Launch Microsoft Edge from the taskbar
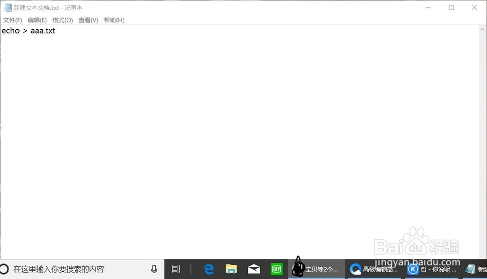 click(209, 269)
